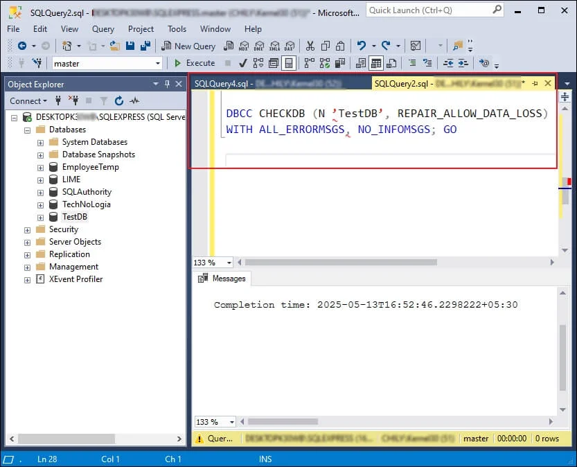Click the DMX query icon
The width and height of the screenshot is (577, 467).
[x=259, y=46]
